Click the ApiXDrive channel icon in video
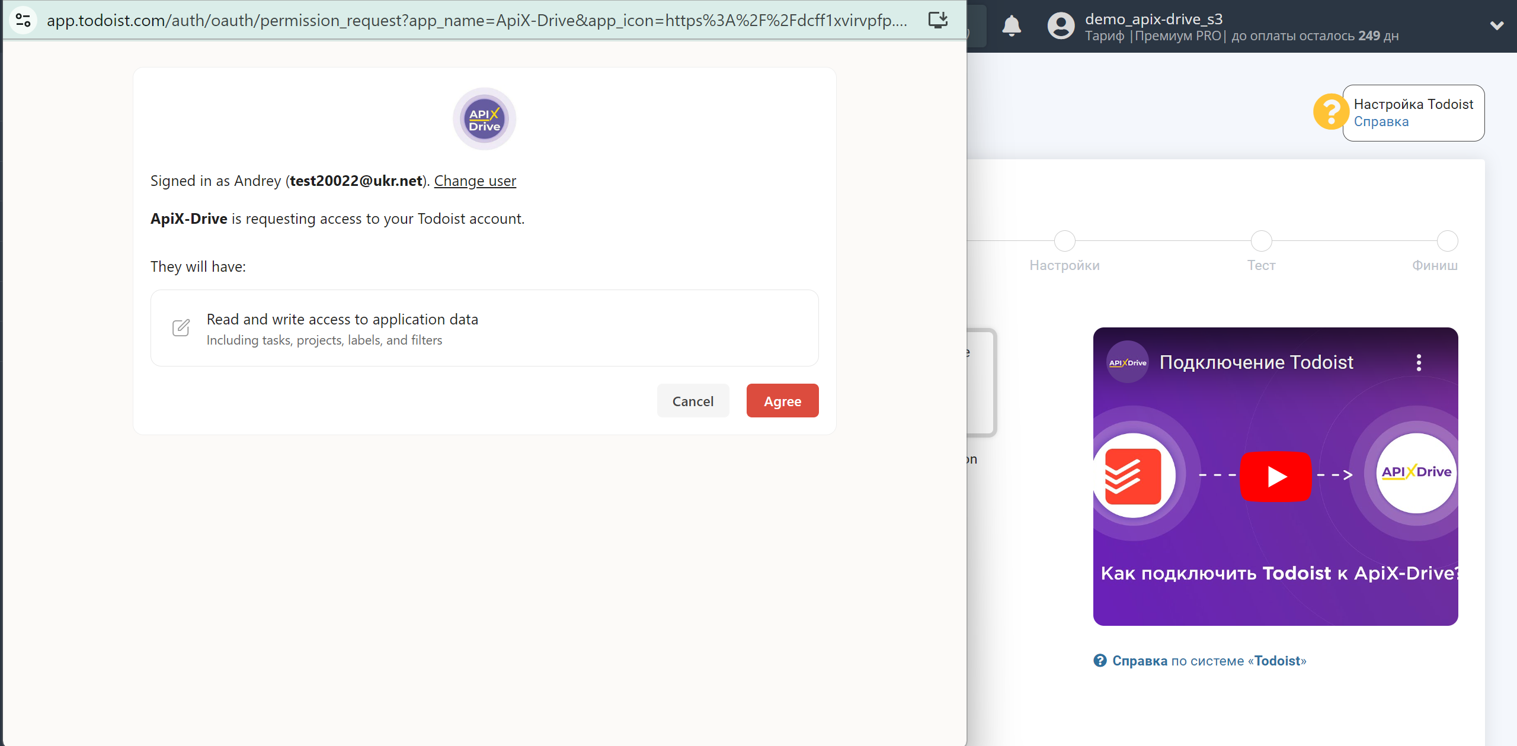This screenshot has height=746, width=1517. 1128,362
